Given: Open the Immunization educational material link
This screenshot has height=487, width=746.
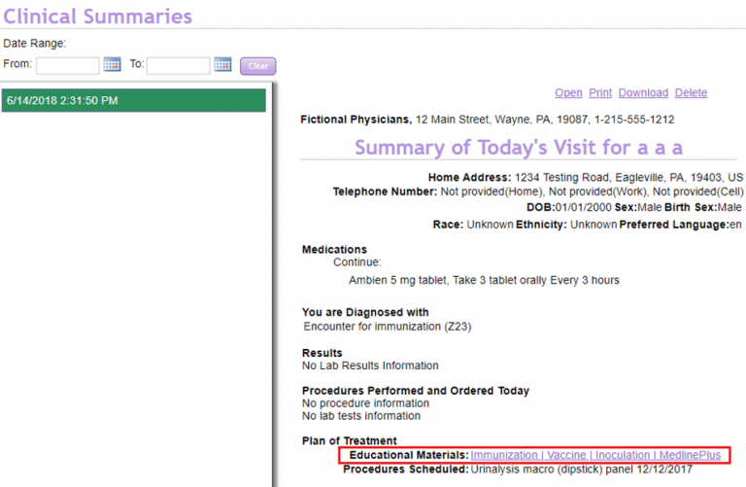Looking at the screenshot, I should click(x=504, y=455).
